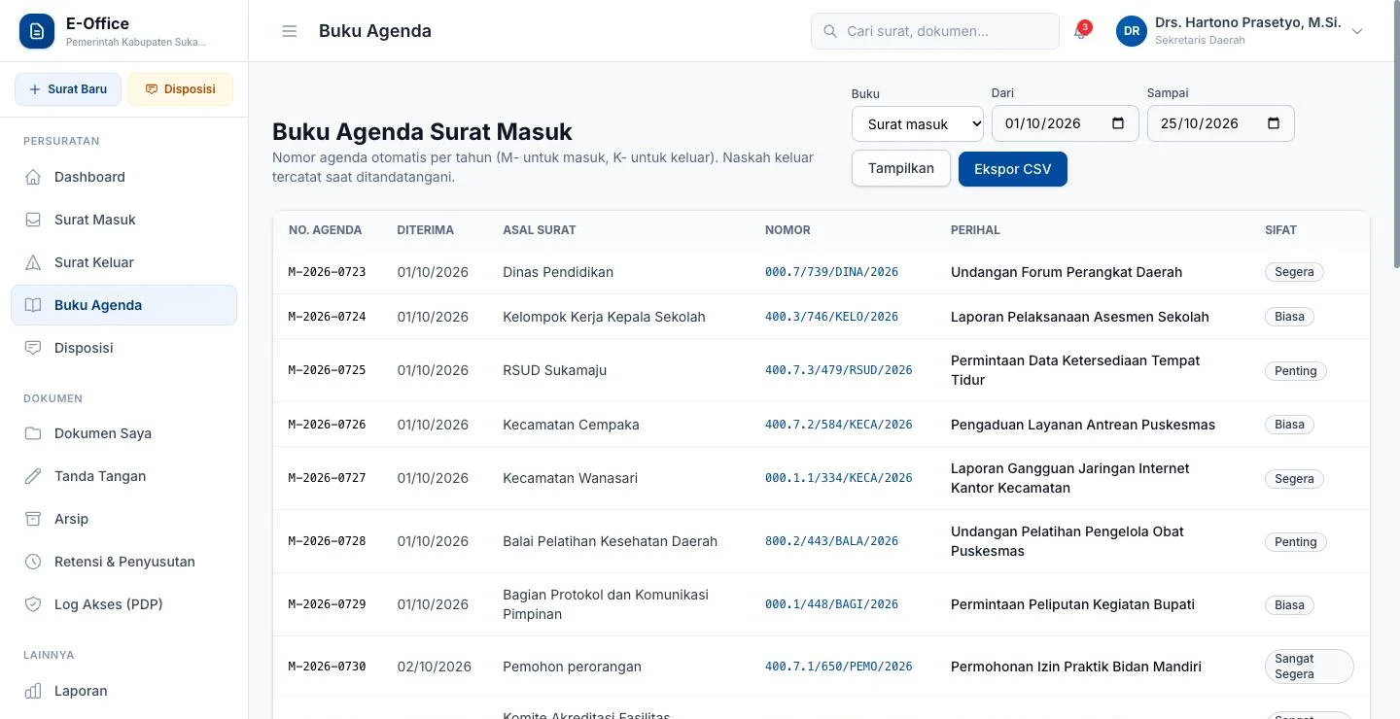
Task: Click the Retensi & Penyusutan clock icon
Action: pyautogui.click(x=33, y=562)
